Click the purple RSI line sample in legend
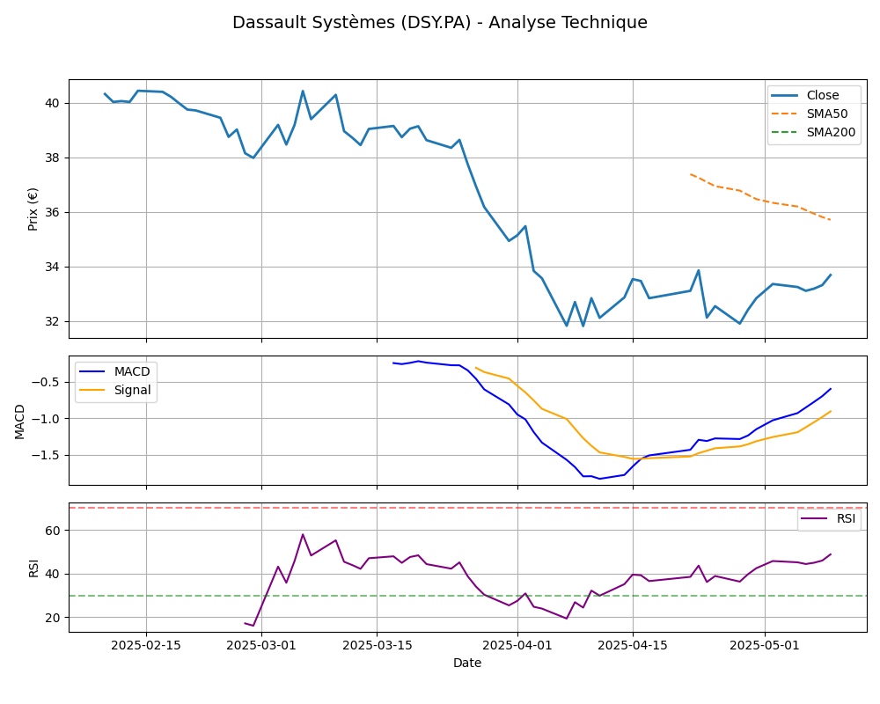This screenshot has height=704, width=880. (x=814, y=518)
